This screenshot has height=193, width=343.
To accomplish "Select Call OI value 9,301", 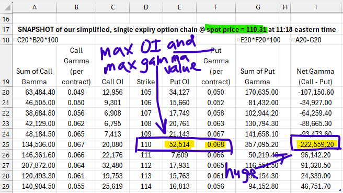I will click(112, 103).
